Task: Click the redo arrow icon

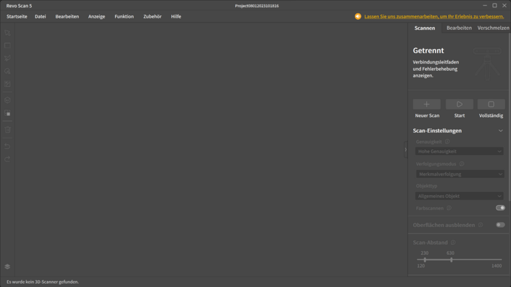Action: click(x=7, y=159)
